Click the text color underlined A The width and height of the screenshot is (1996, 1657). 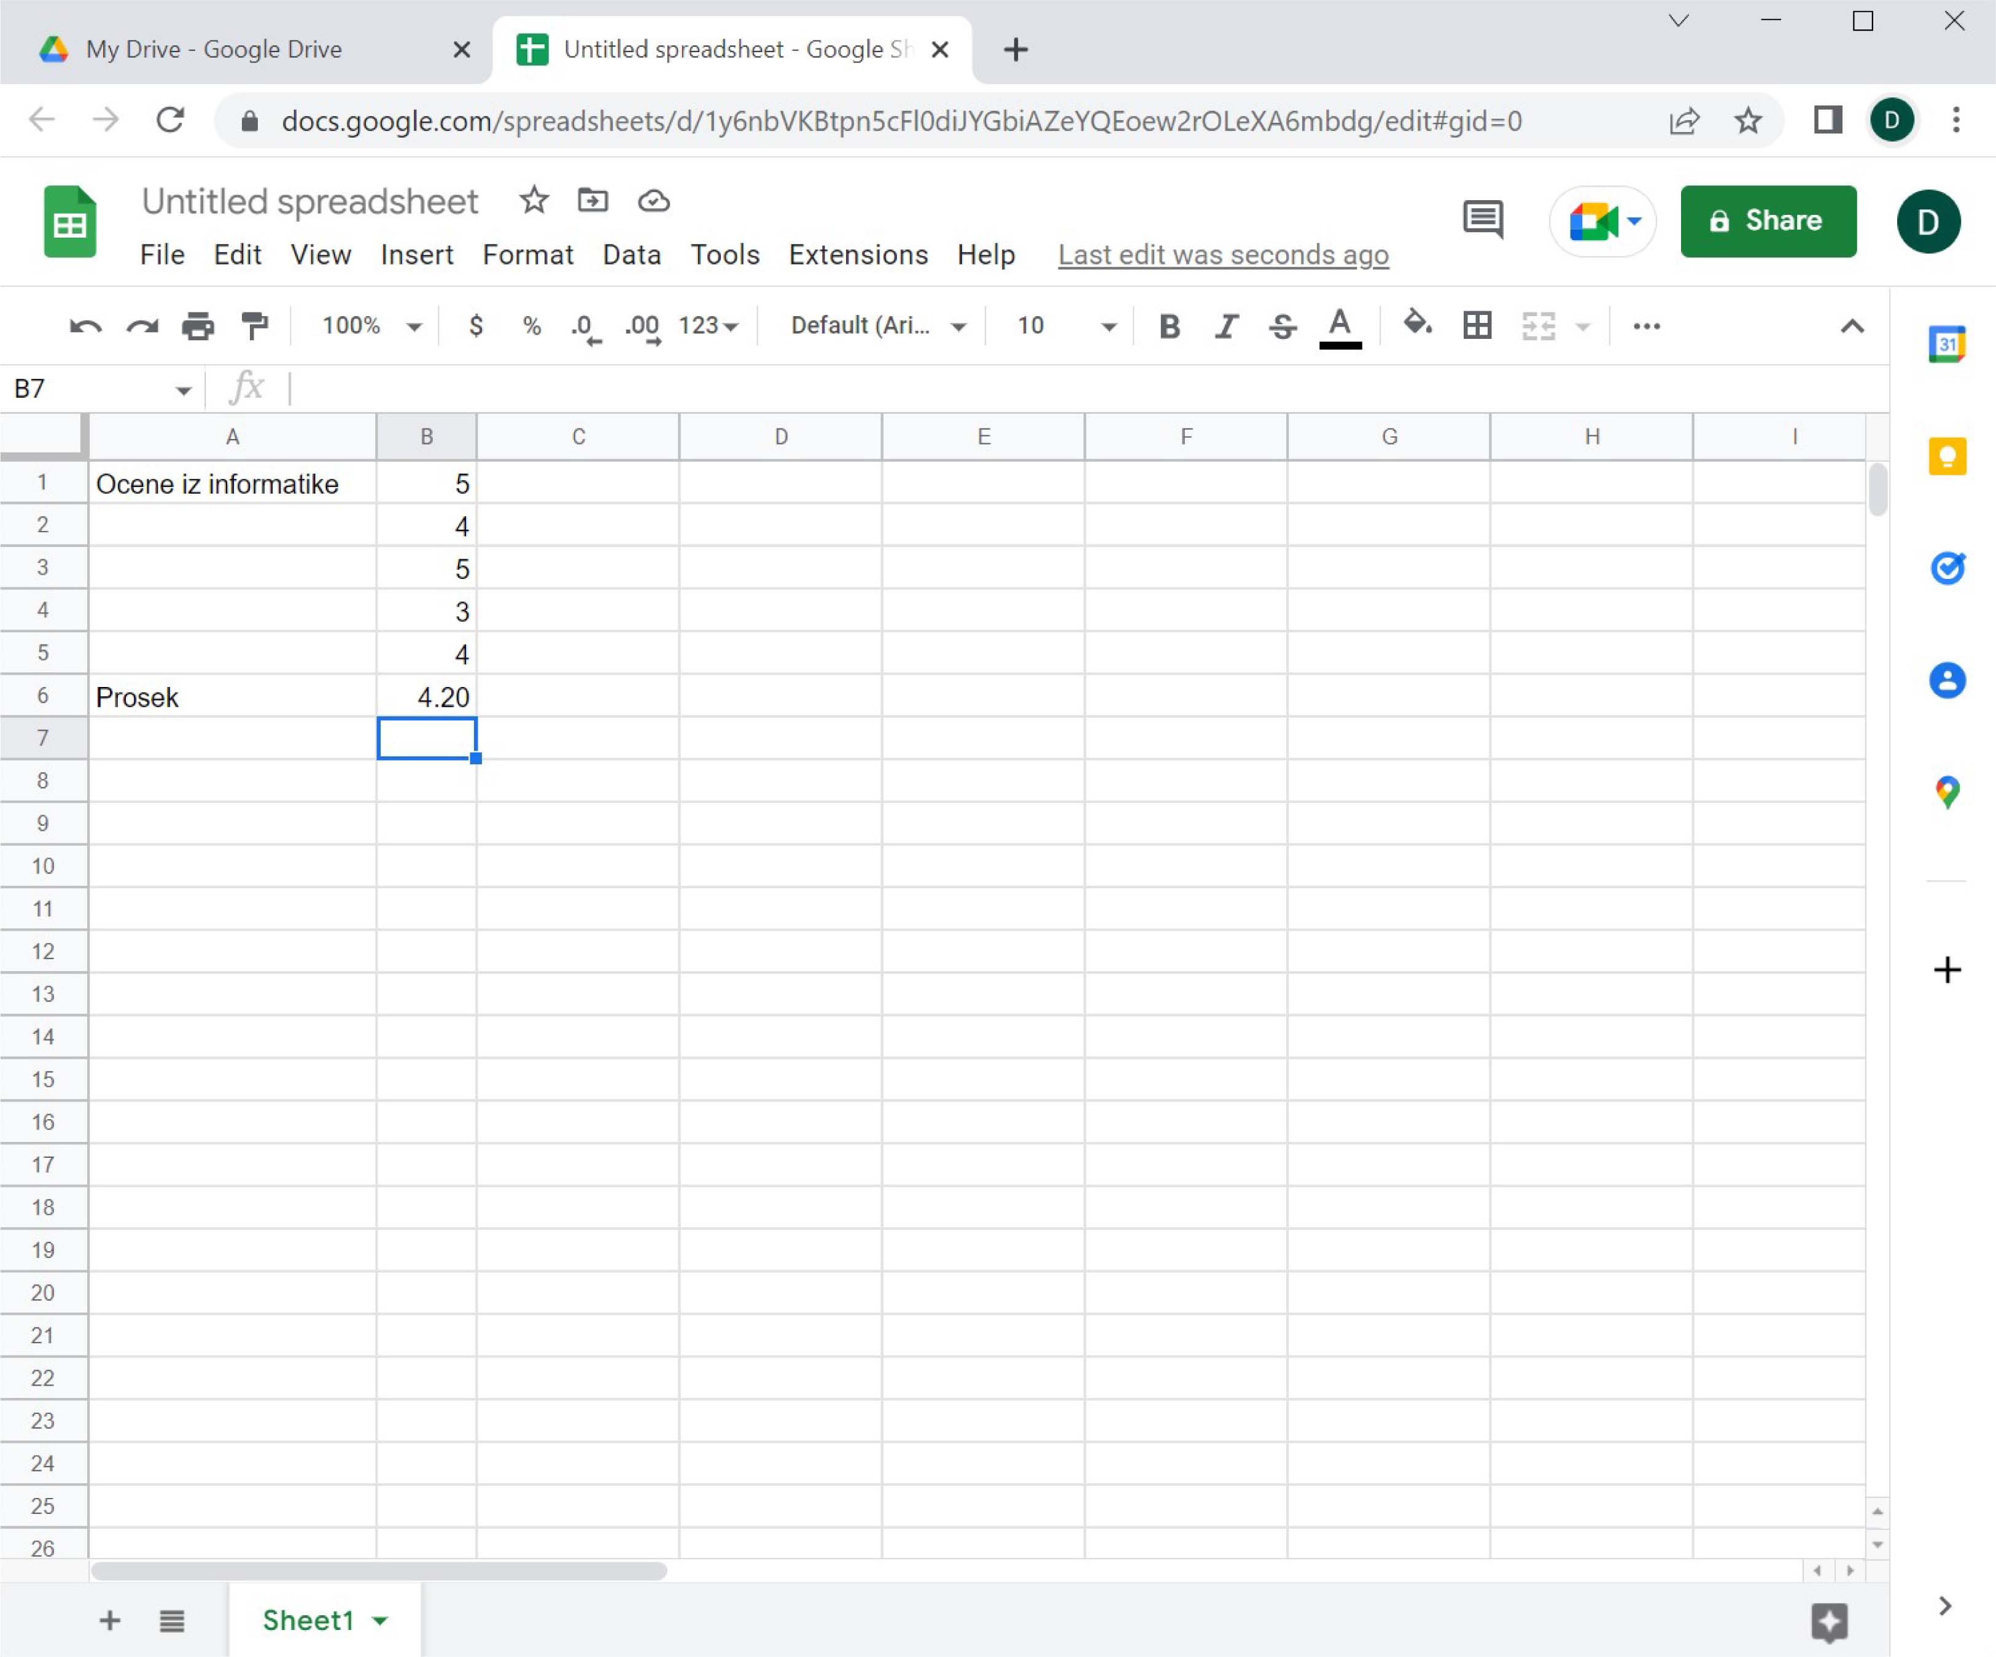1340,326
